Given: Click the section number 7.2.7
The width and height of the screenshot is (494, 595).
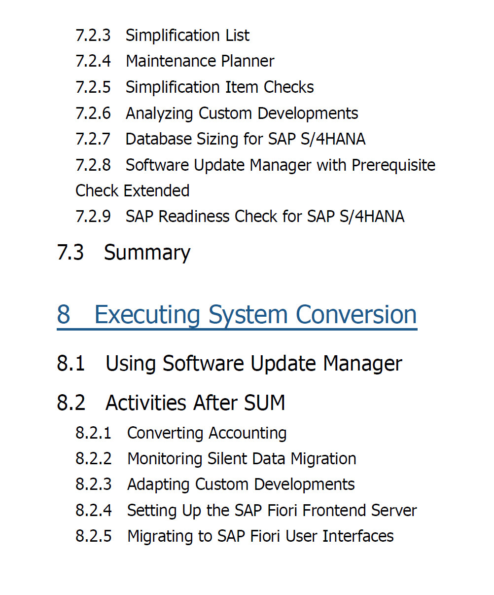Looking at the screenshot, I should click(93, 139).
